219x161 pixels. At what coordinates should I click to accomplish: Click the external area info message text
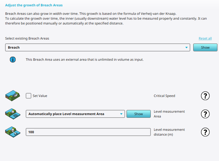coord(84,60)
